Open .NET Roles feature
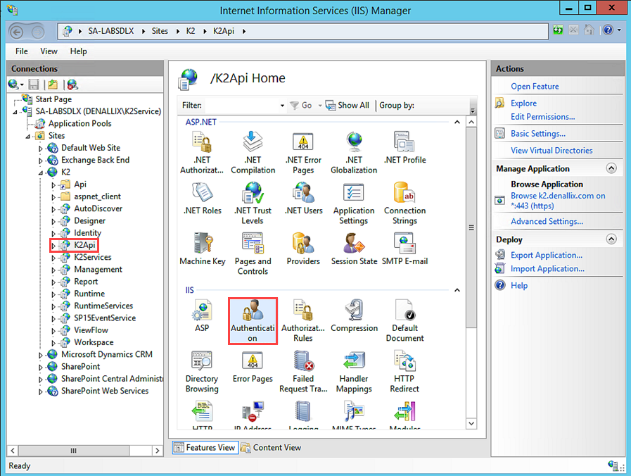This screenshot has width=631, height=476. 203,198
